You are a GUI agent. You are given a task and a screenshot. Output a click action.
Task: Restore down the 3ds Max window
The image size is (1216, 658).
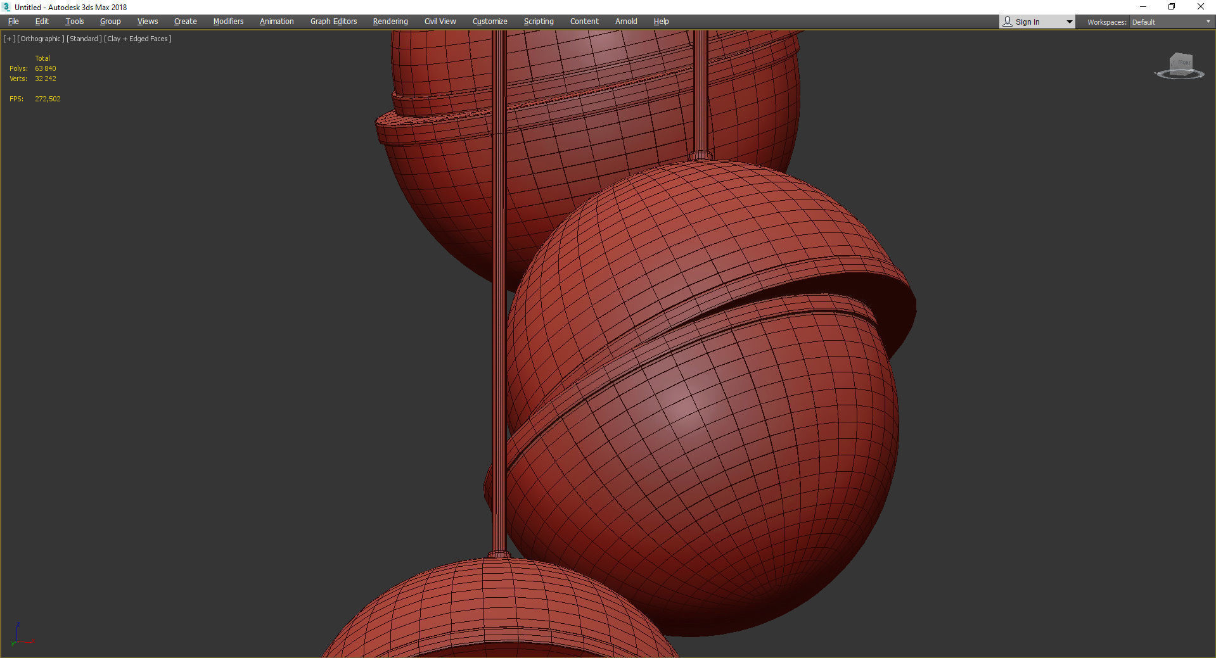(1172, 7)
